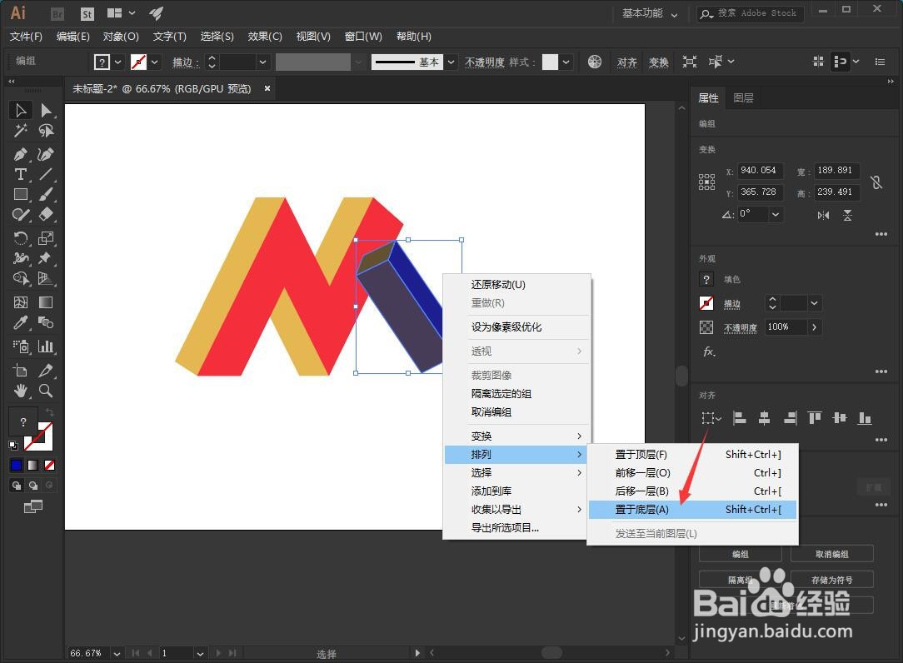This screenshot has height=663, width=903.
Task: Toggle constrain width and height proportions link
Action: point(876,182)
